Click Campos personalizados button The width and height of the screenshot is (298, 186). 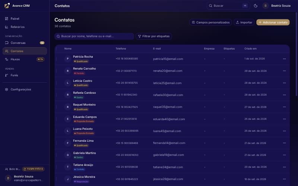click(210, 22)
